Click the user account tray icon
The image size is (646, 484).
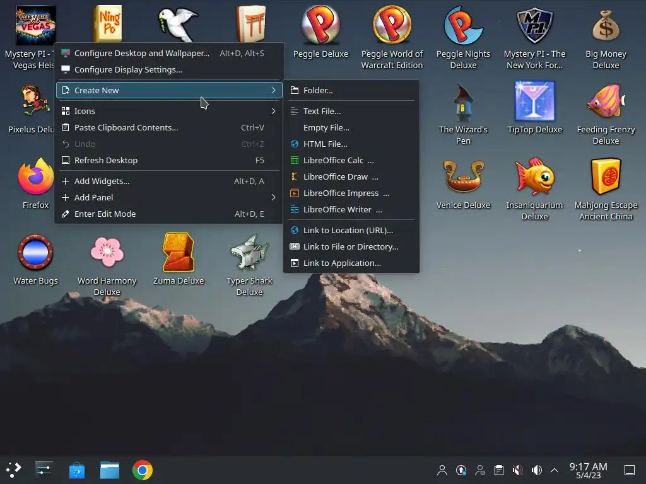coord(442,470)
